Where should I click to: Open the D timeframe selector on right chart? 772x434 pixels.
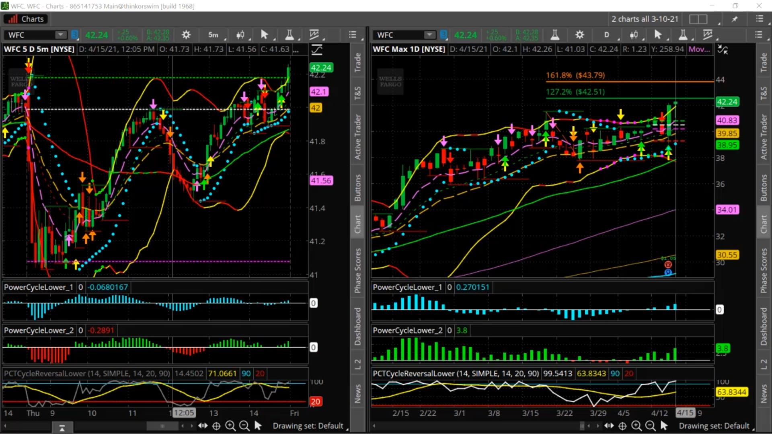coord(607,35)
